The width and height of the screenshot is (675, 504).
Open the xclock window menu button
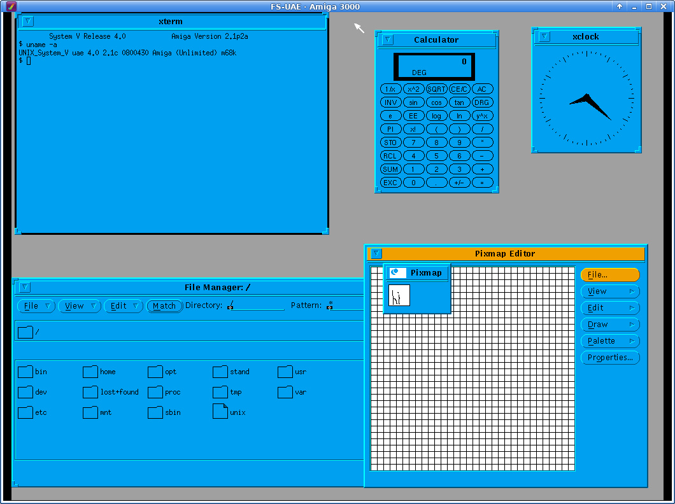point(544,36)
